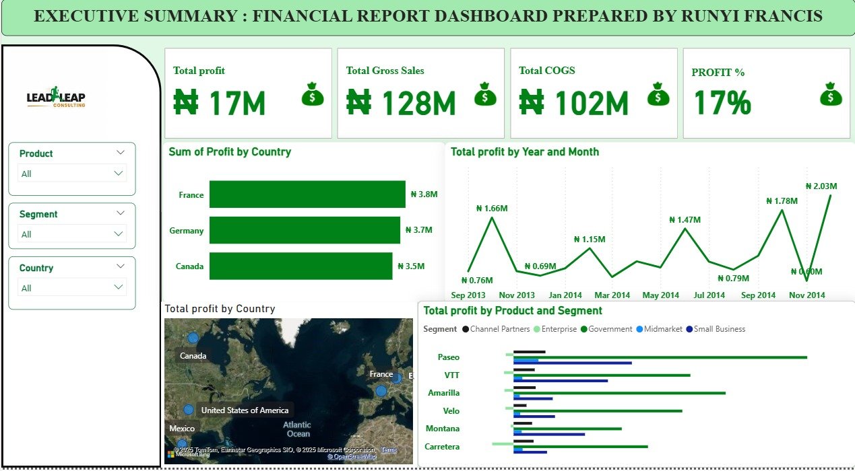Click the money bag icon on PROFIT % card
Screen dimensions: 855x471
coord(831,95)
